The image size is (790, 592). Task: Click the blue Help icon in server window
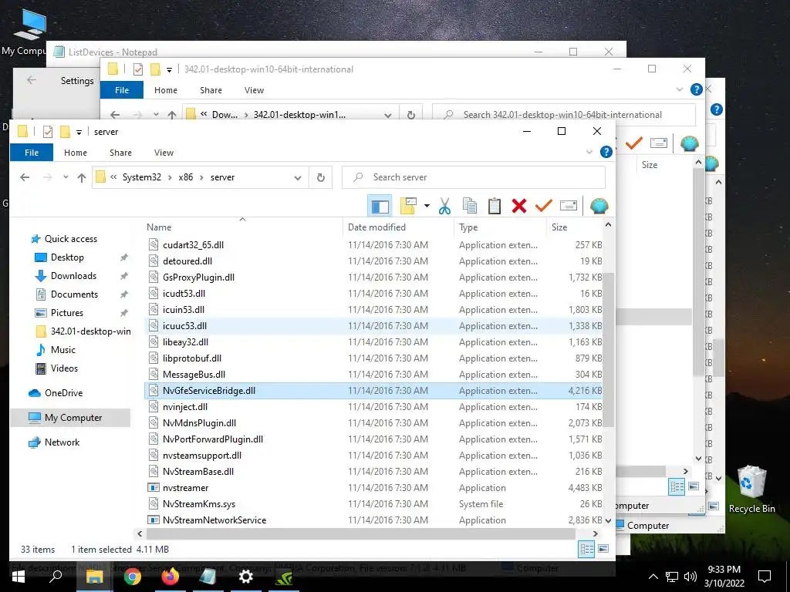[x=606, y=152]
